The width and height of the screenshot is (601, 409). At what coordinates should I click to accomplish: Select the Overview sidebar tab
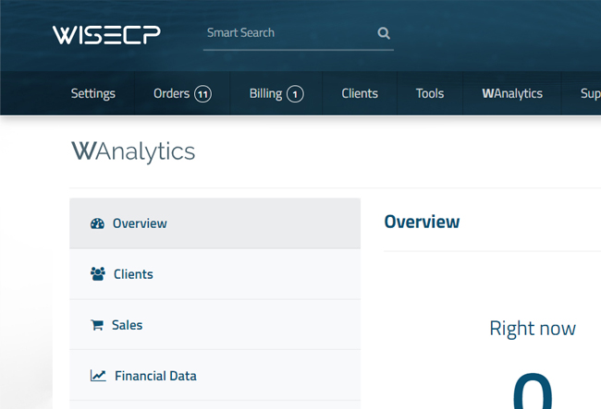[x=215, y=223]
